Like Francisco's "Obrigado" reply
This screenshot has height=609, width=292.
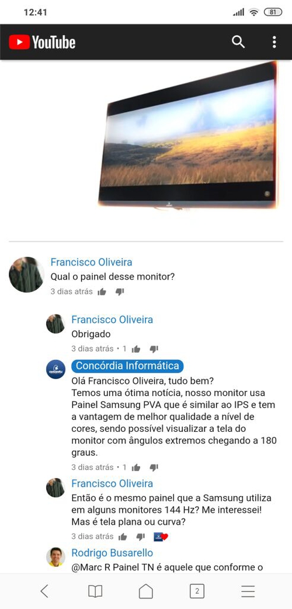[135, 349]
